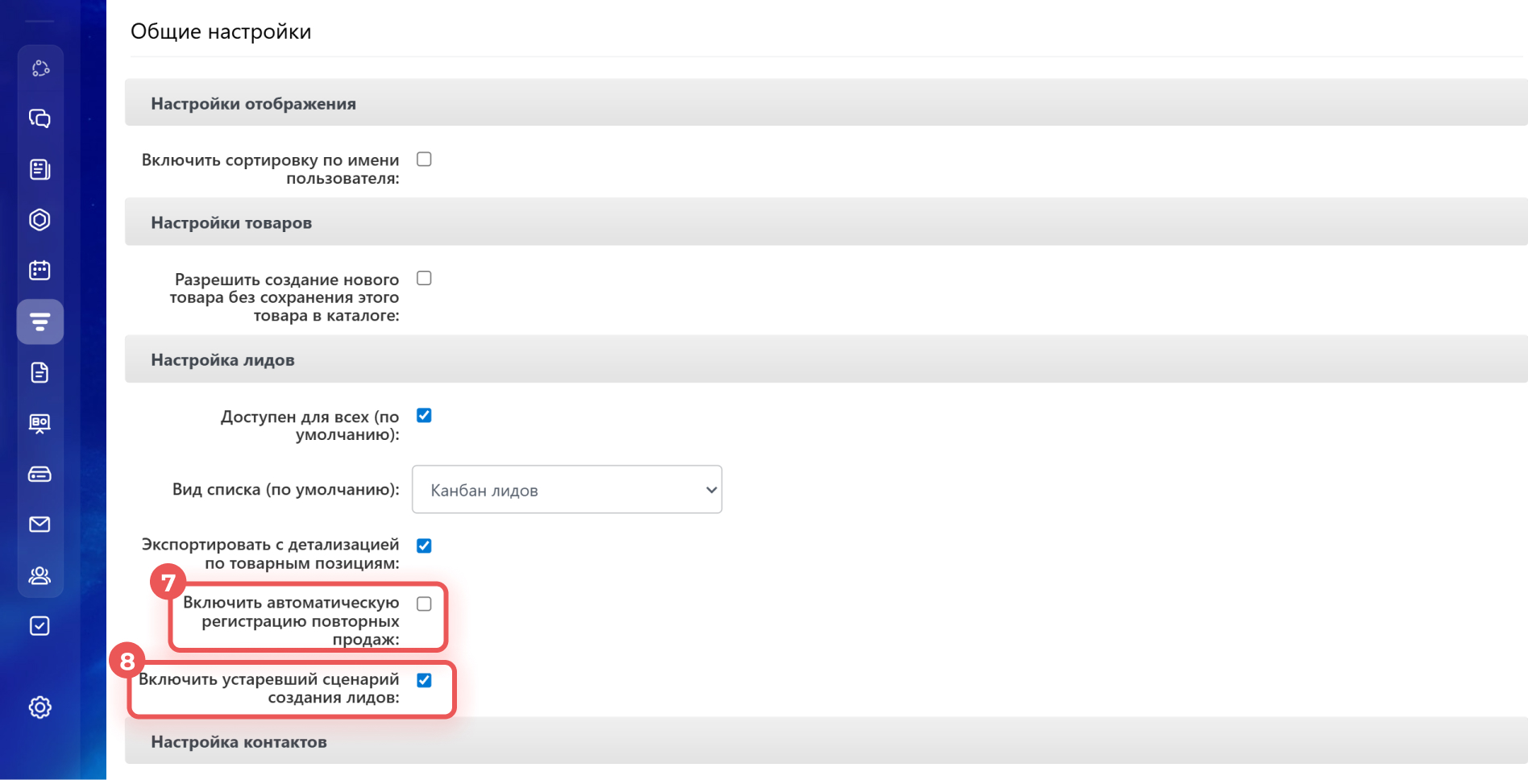Open the chat messages icon in sidebar
The image size is (1528, 780).
pyautogui.click(x=39, y=118)
